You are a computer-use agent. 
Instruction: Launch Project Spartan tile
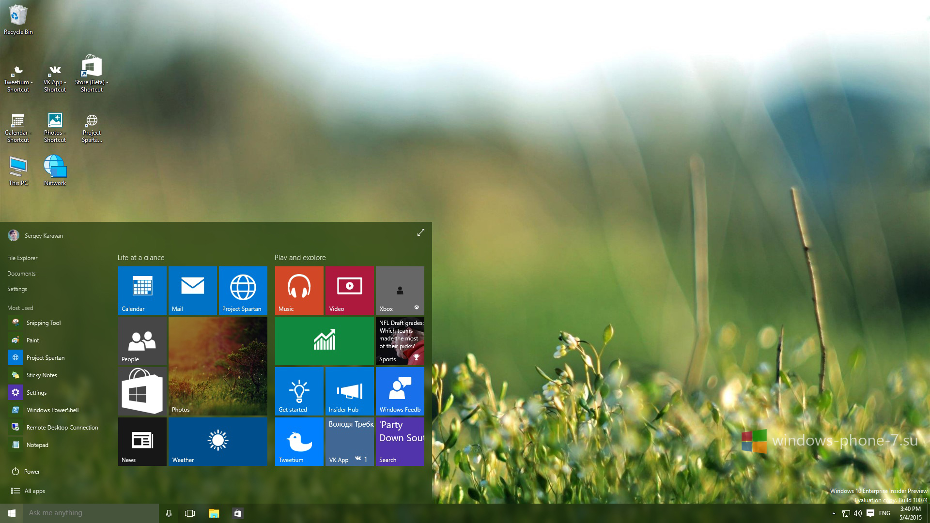243,289
